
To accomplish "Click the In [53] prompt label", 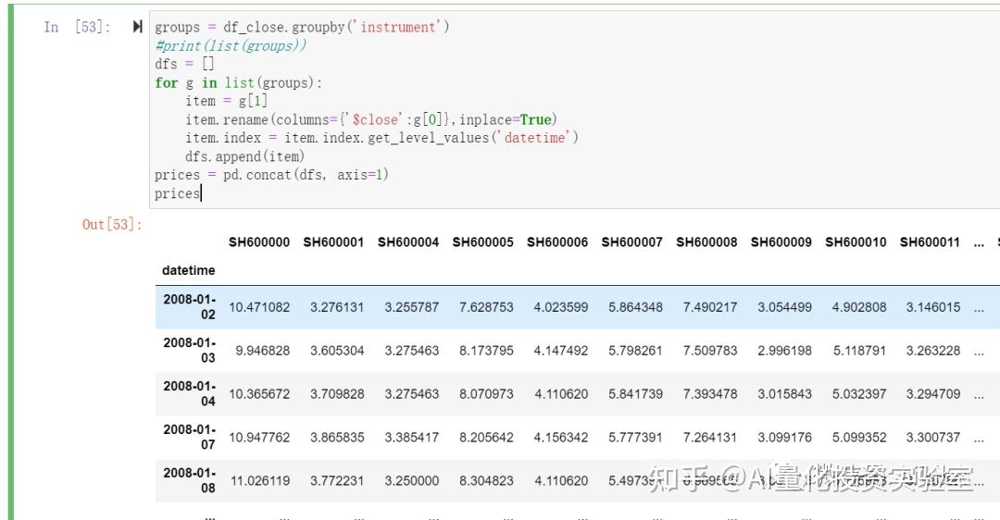I will point(77,27).
